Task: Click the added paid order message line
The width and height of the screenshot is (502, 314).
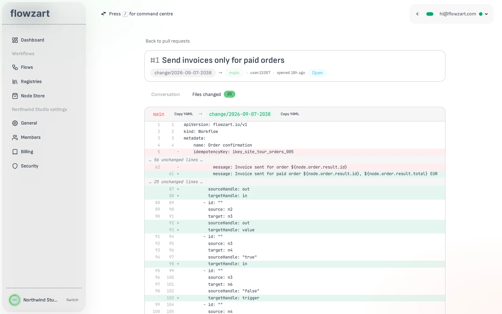Action: (x=295, y=174)
